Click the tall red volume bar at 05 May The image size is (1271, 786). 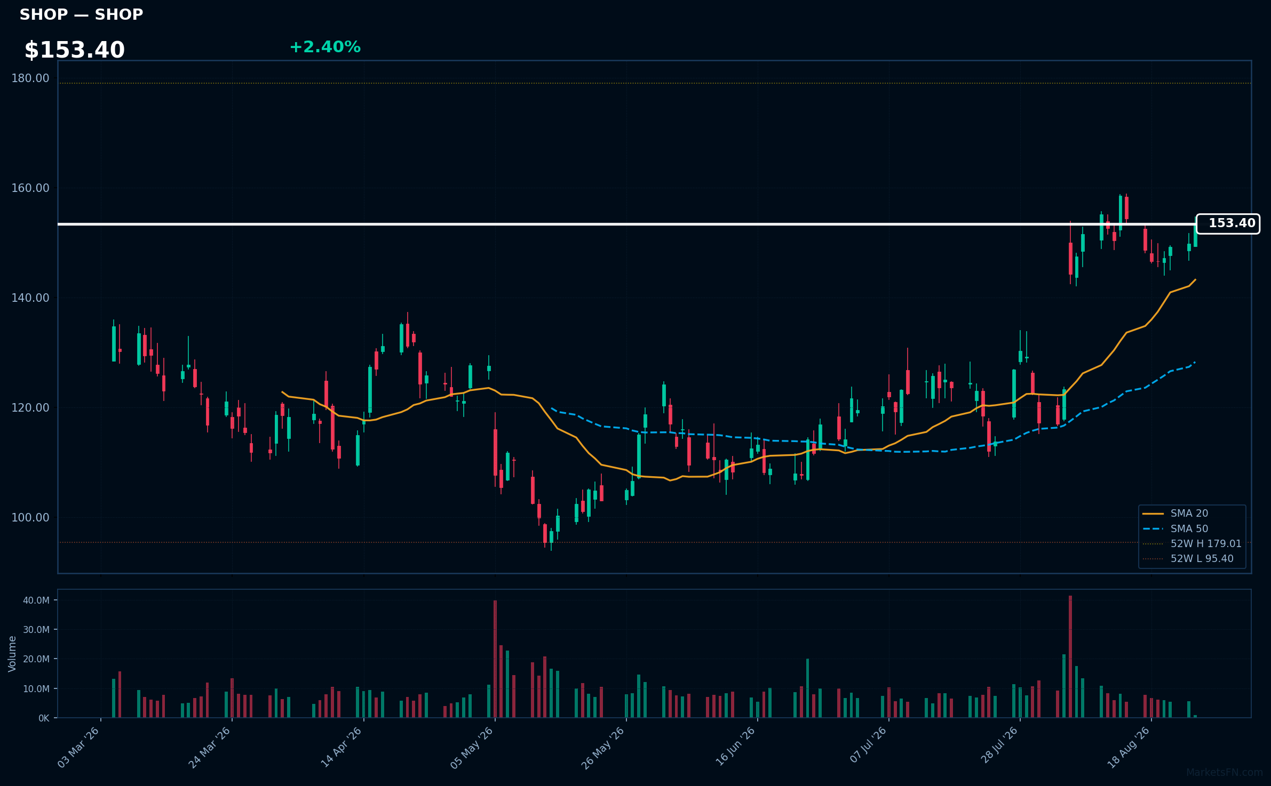[495, 659]
